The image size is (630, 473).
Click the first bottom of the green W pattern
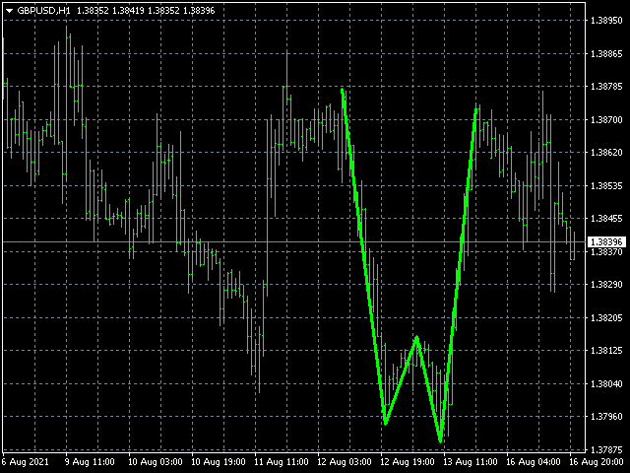[385, 424]
